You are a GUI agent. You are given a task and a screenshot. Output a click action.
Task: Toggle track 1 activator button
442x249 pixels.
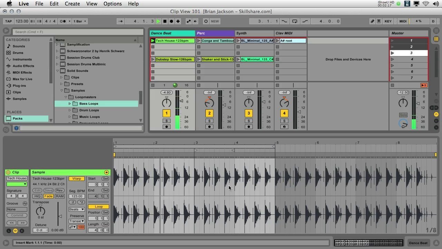(x=166, y=113)
